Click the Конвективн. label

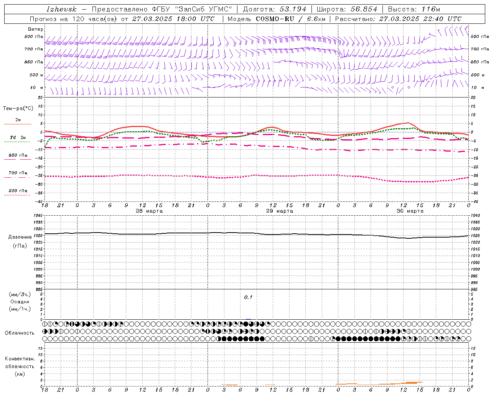point(20,359)
